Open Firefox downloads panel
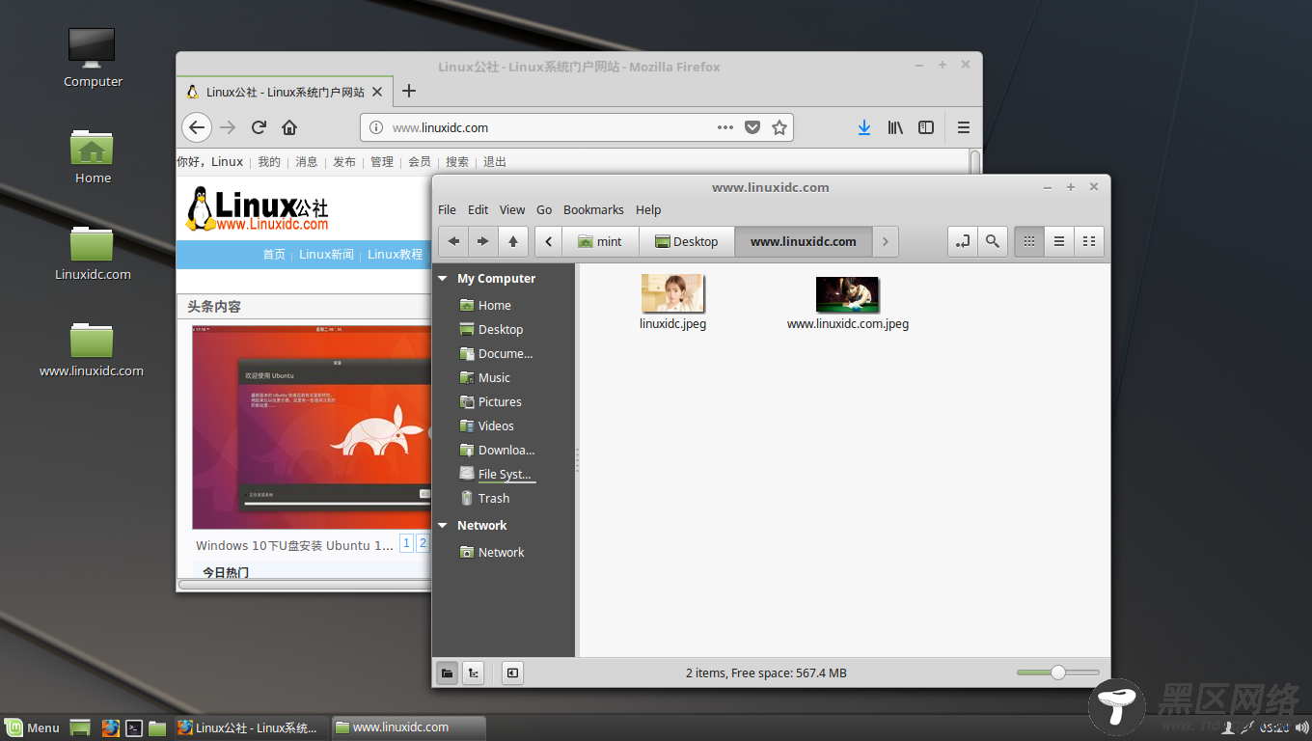The height and width of the screenshot is (741, 1312). click(x=864, y=127)
